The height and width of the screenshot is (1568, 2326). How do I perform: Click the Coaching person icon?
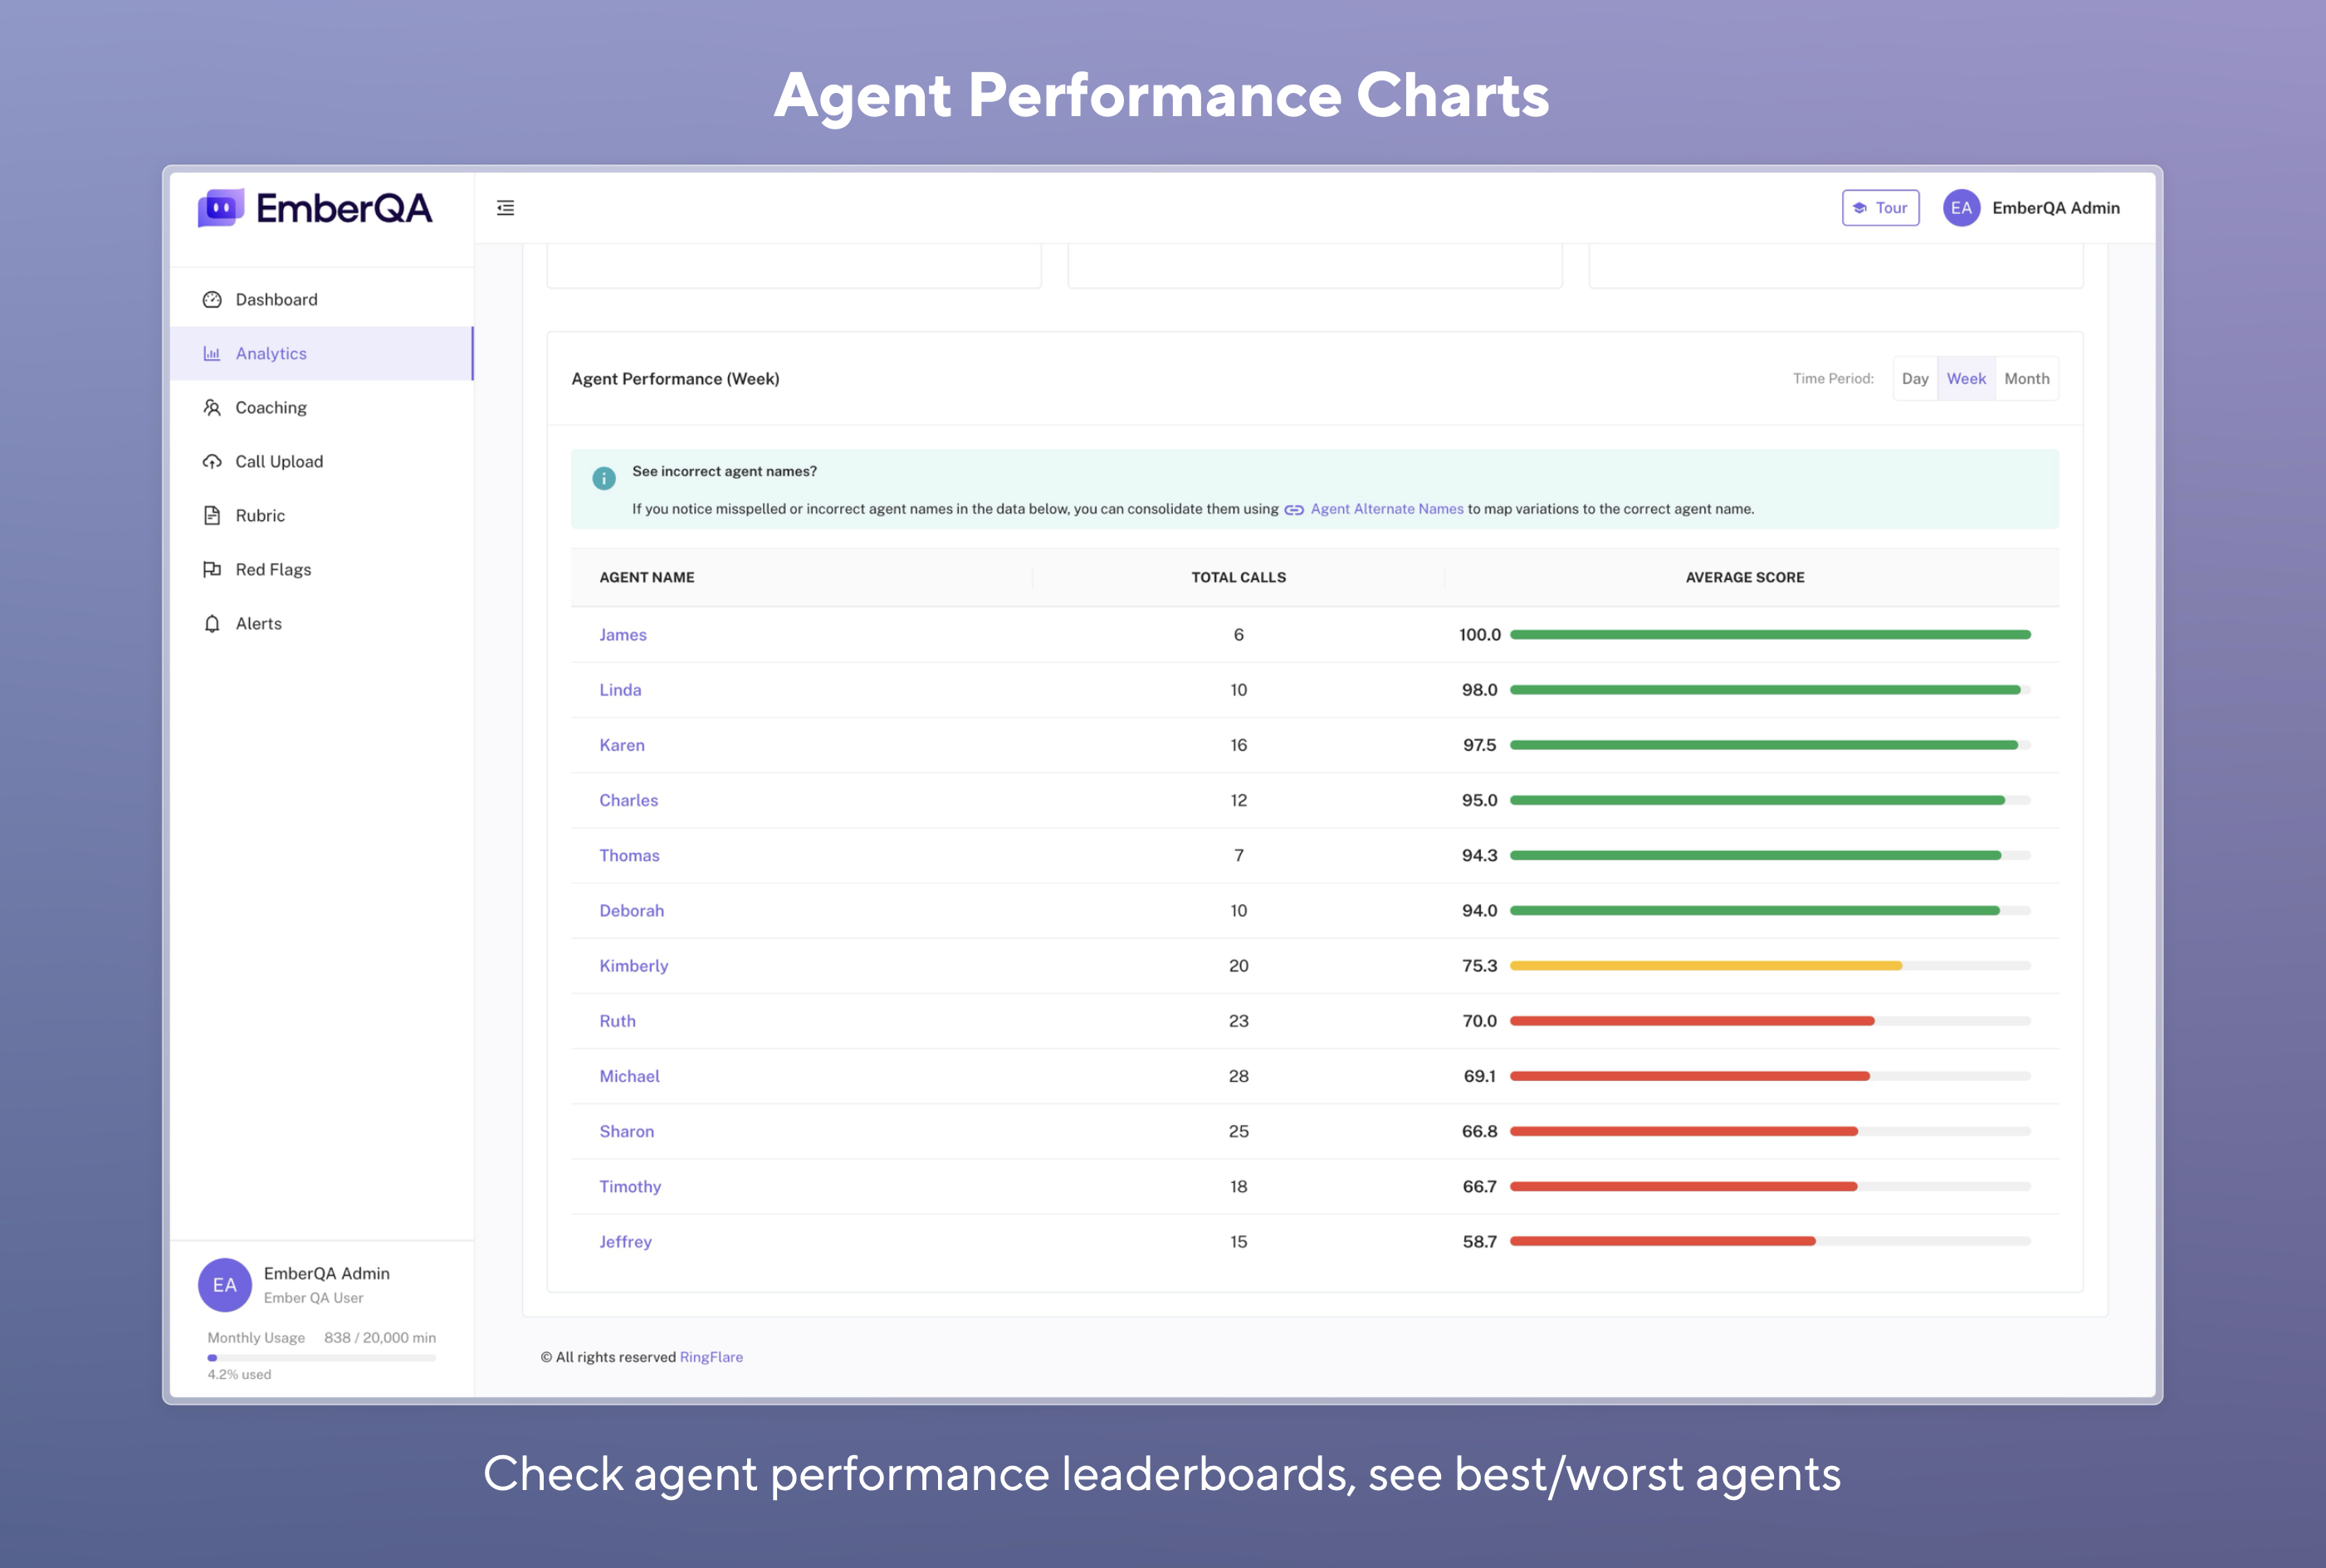click(212, 408)
